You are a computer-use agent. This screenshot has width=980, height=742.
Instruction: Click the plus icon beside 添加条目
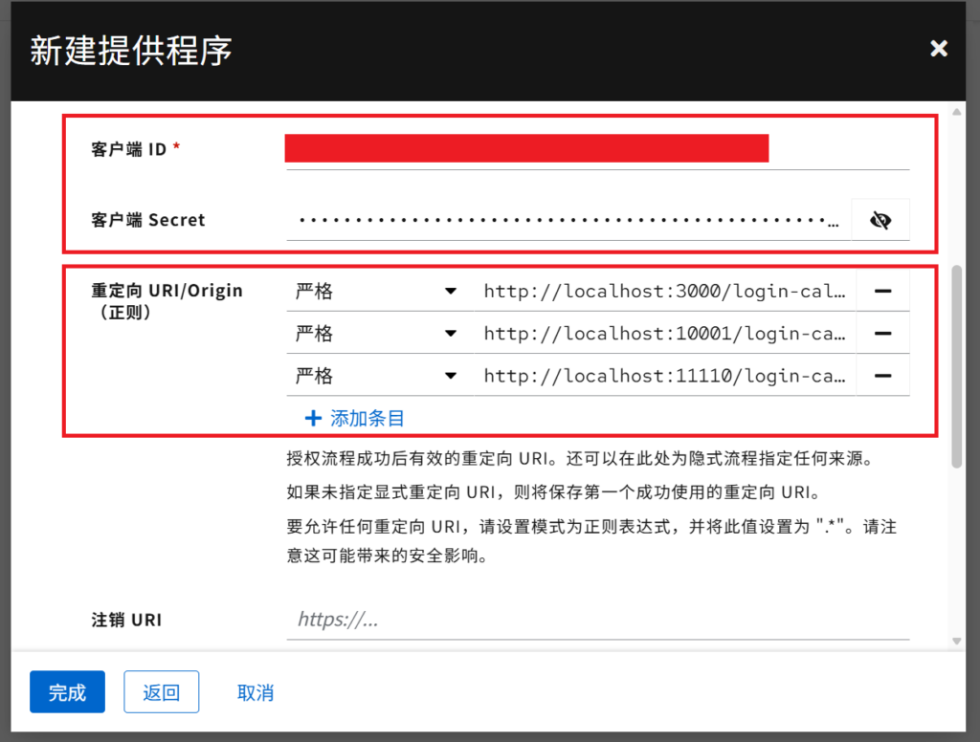click(x=312, y=419)
